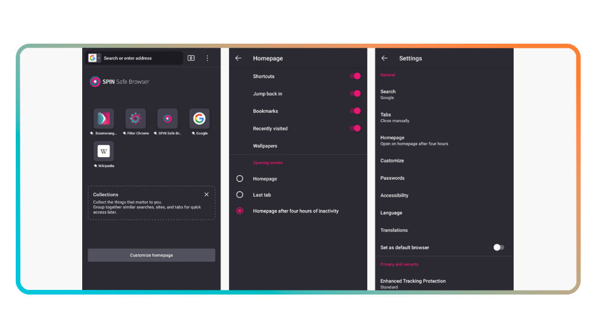Viewport: 597px width, 312px height.
Task: Click the Customize homepage button
Action: (152, 255)
